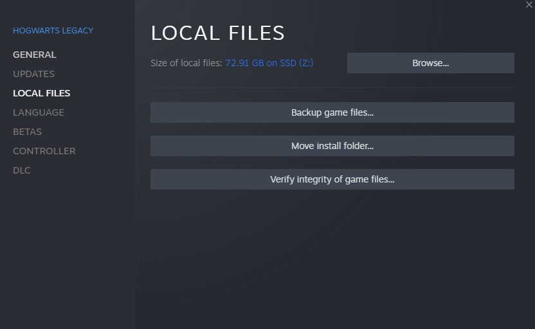Choose Move install folder...

[332, 146]
